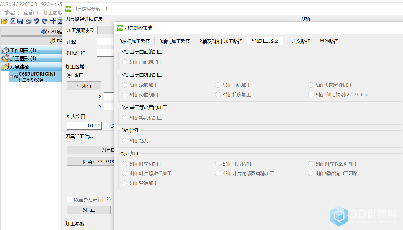The image size is (403, 230).
Task: Click the toolpath zigzag icon
Action: (5, 67)
